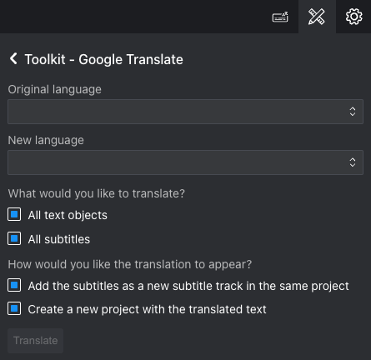Click the New language up-down arrows
The image size is (371, 360).
(353, 162)
